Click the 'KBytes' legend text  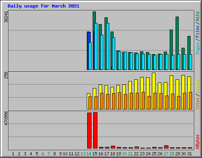click(x=197, y=142)
